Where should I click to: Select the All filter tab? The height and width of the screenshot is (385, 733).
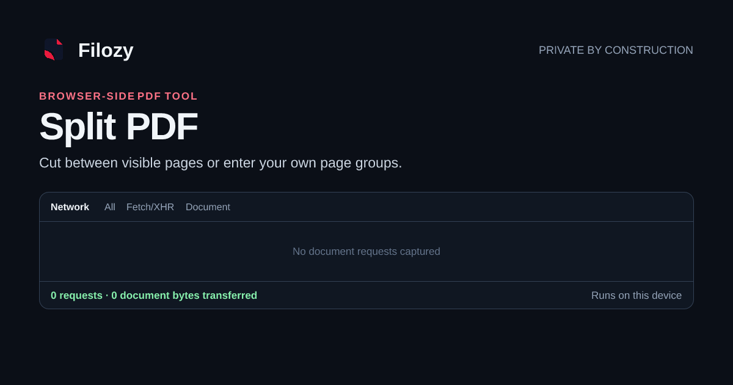click(x=110, y=207)
